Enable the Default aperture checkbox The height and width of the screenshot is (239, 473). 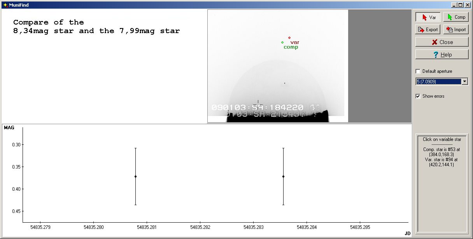coord(418,71)
